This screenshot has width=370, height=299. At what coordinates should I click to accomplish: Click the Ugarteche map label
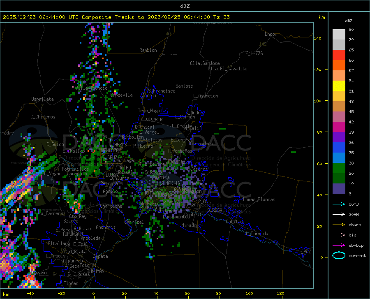click(111, 206)
